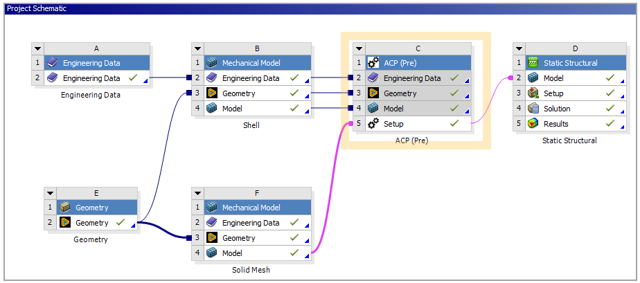Click the green checkmark on ACP Setup row
This screenshot has width=640, height=283.
coord(454,124)
